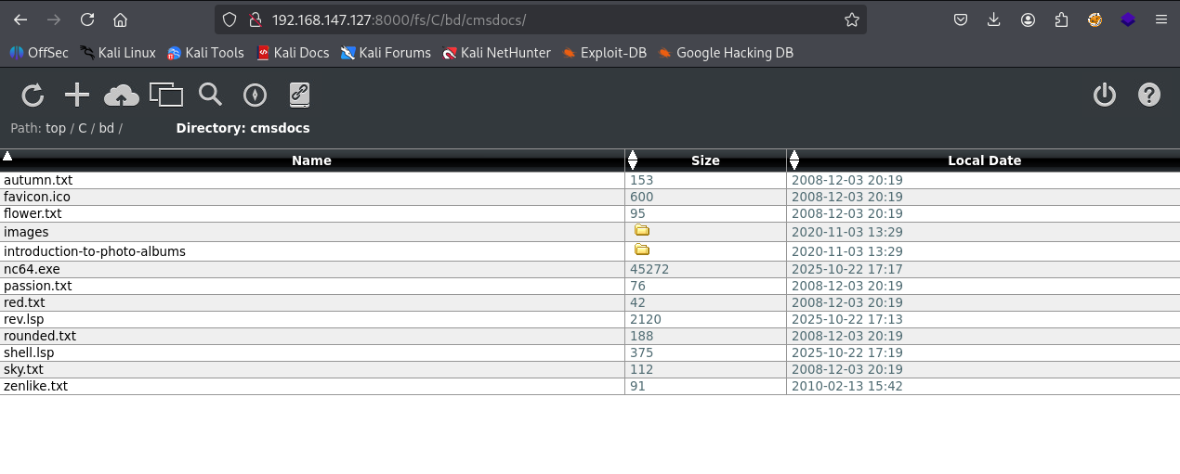The height and width of the screenshot is (474, 1180).
Task: Open the cloud upload icon
Action: coord(121,95)
